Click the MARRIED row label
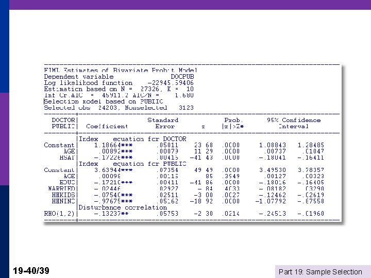 click(61, 188)
